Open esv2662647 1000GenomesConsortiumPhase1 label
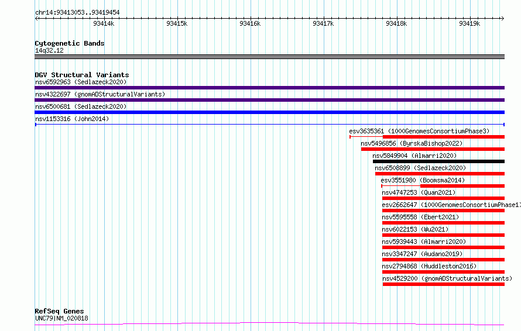This screenshot has width=521, height=331. pyautogui.click(x=451, y=205)
